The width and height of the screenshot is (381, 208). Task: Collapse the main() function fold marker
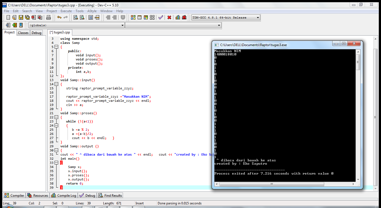56,163
